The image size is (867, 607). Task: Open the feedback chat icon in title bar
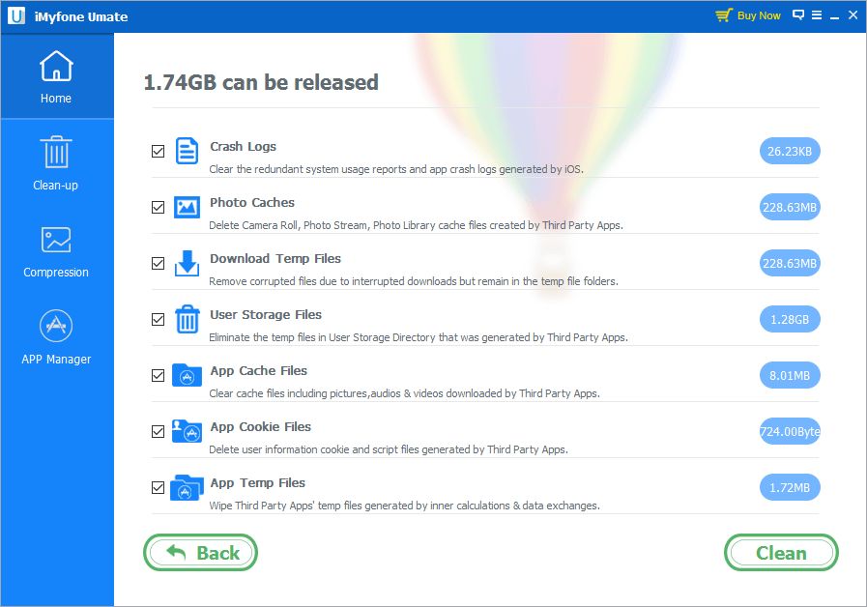796,14
